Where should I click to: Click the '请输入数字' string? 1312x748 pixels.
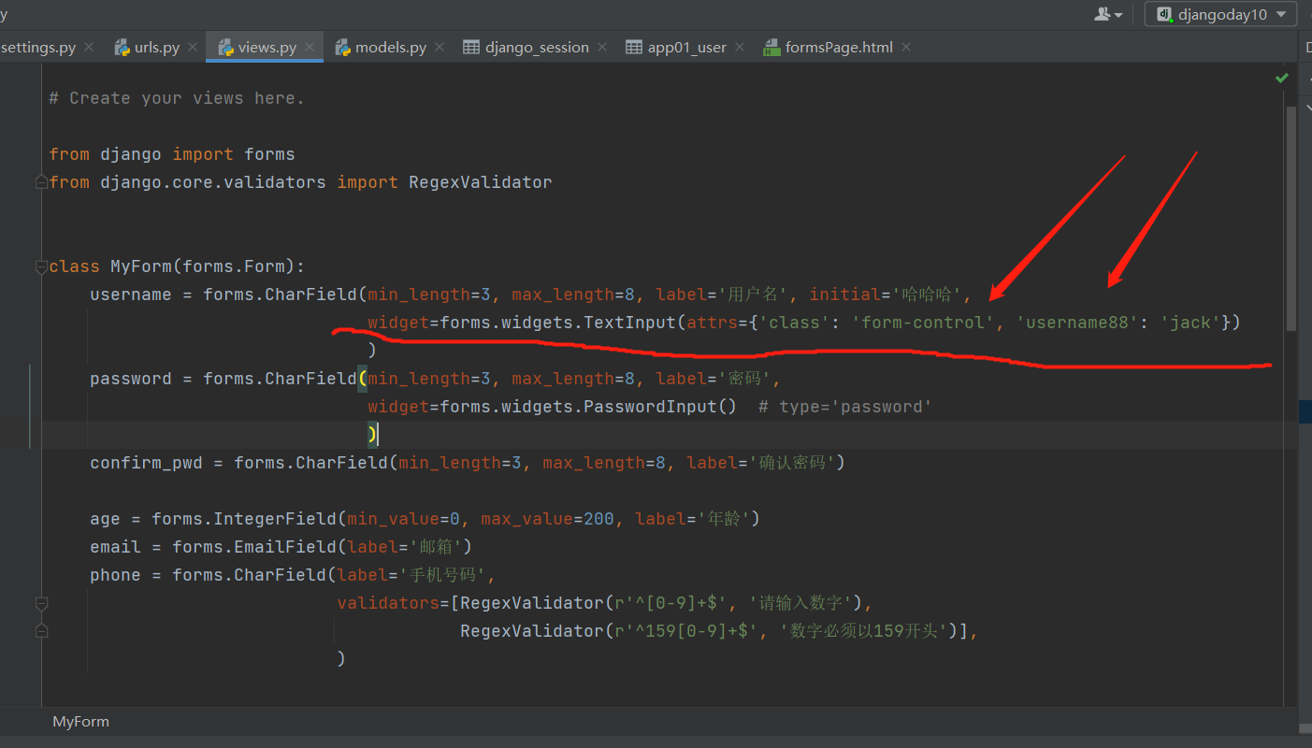tap(801, 603)
